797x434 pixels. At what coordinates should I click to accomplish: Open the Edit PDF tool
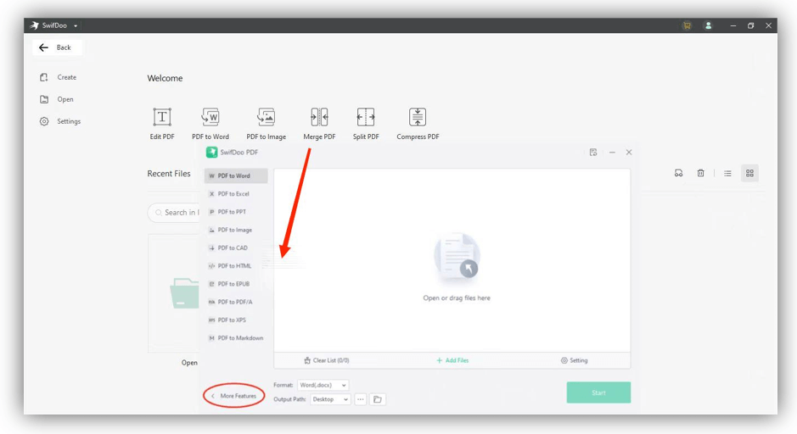pos(162,124)
